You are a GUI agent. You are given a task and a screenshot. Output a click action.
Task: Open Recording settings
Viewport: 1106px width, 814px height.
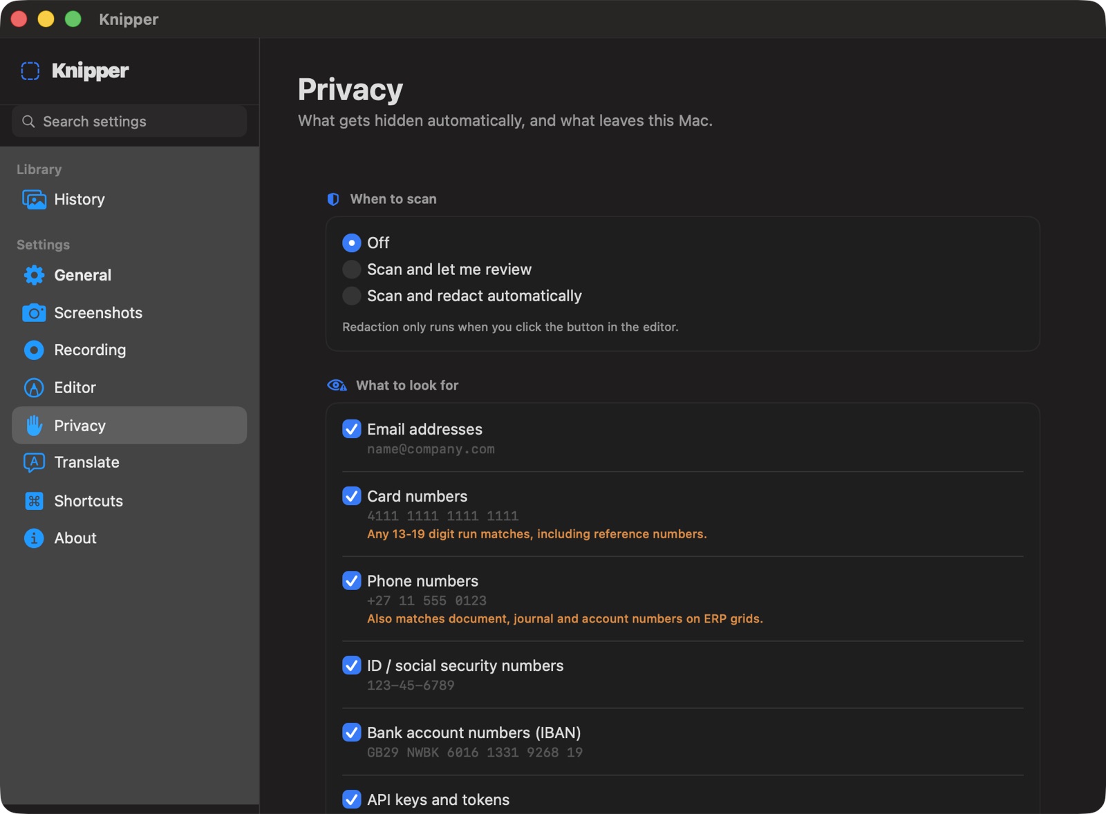tap(129, 350)
